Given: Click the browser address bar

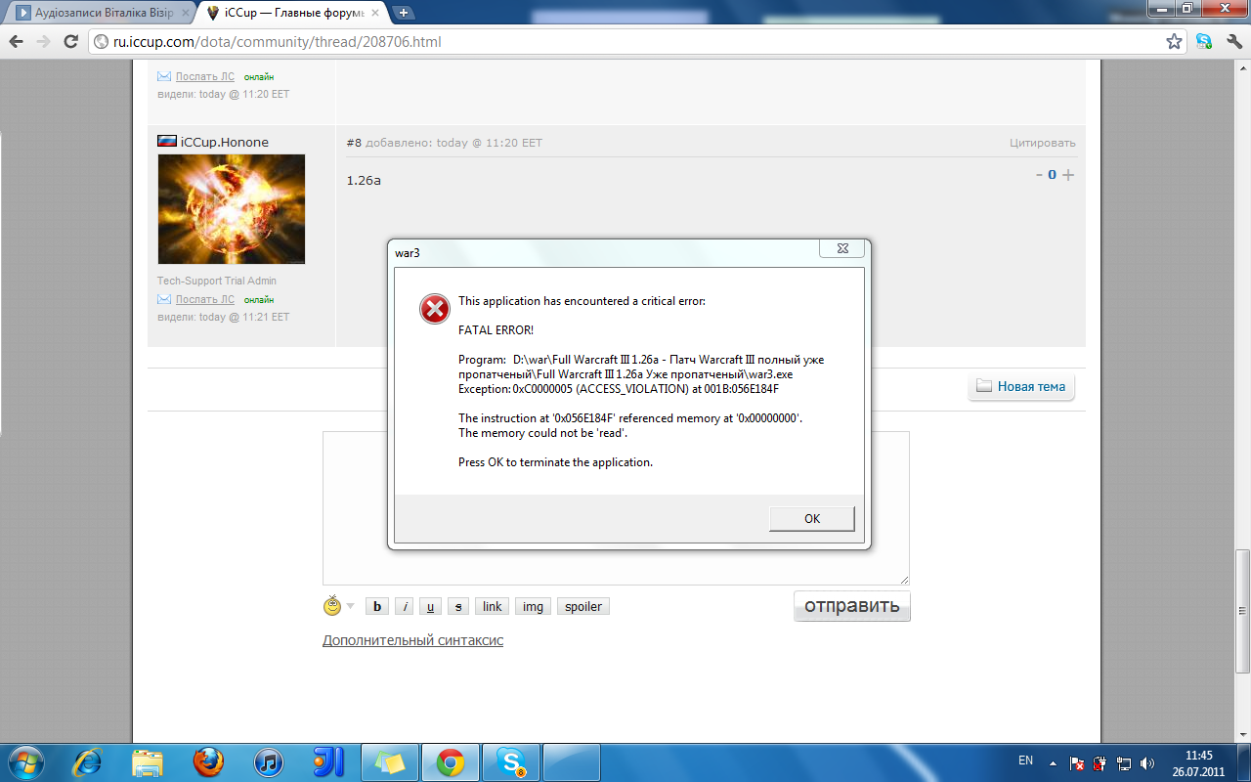Looking at the screenshot, I should point(635,42).
